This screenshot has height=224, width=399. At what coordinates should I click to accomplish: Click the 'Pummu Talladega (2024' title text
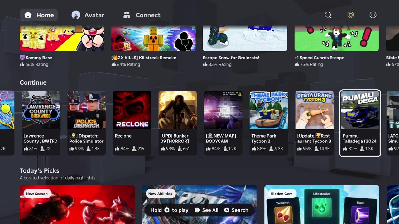coord(359,138)
